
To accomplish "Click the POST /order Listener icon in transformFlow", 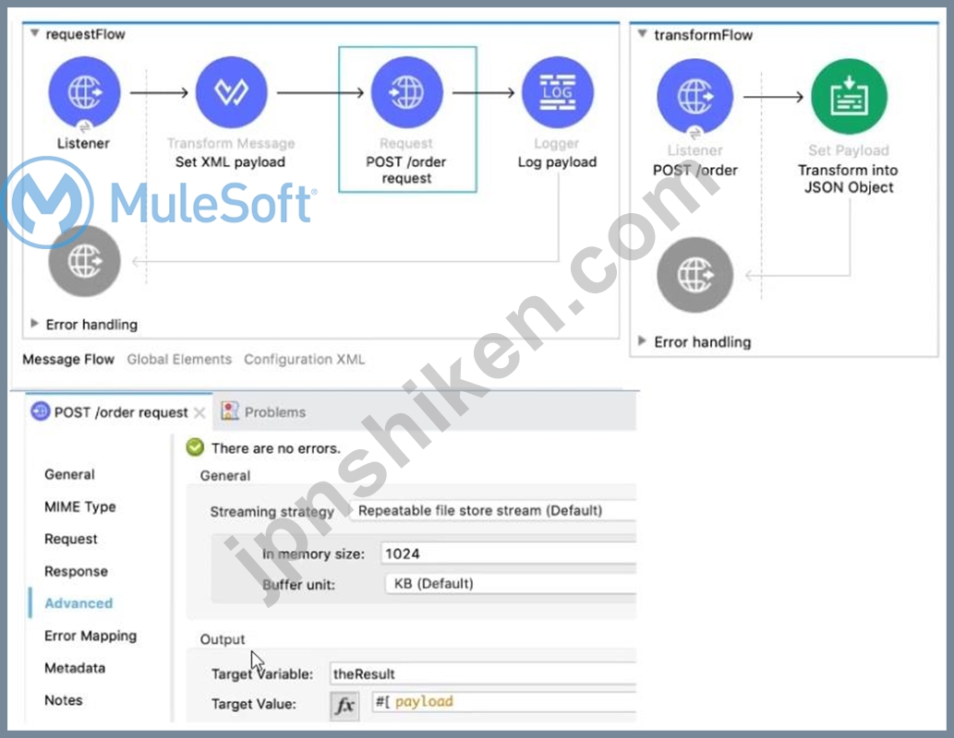I will point(694,96).
